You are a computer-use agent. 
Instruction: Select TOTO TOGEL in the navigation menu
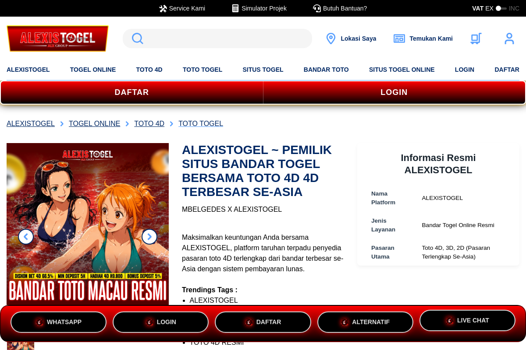click(203, 70)
